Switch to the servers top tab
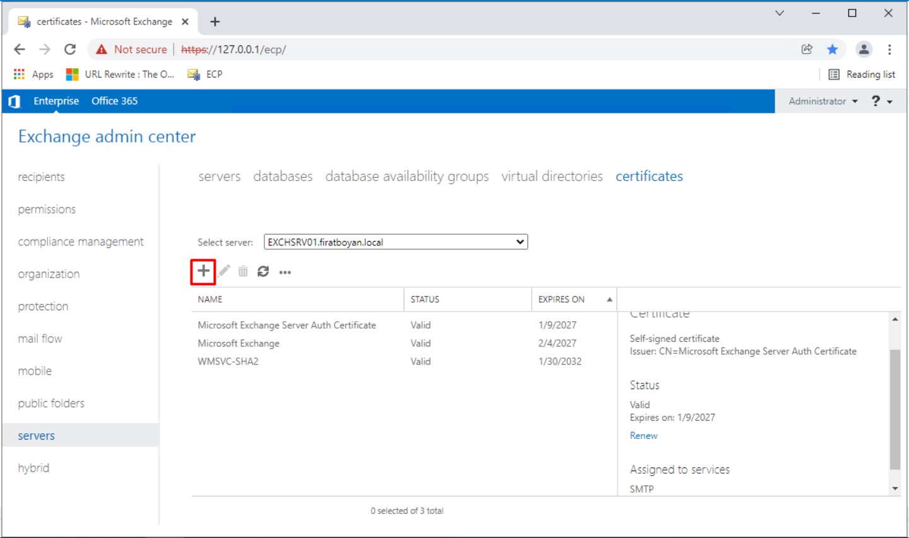909x538 pixels. [220, 177]
